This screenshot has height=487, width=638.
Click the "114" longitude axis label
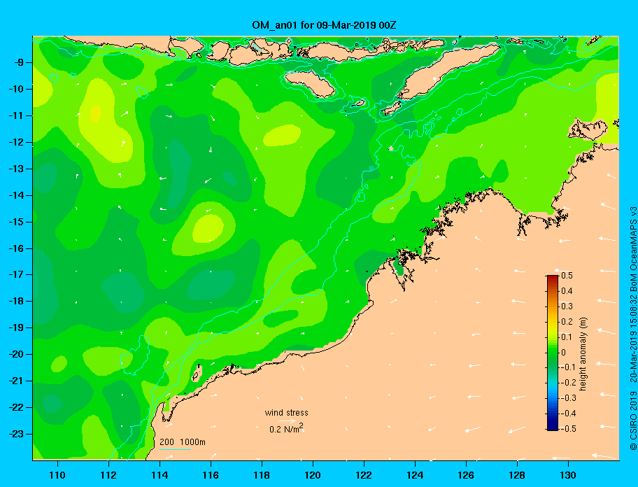pos(159,475)
